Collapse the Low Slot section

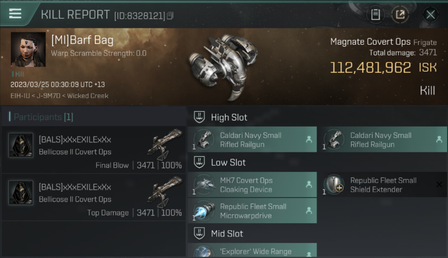pos(199,162)
